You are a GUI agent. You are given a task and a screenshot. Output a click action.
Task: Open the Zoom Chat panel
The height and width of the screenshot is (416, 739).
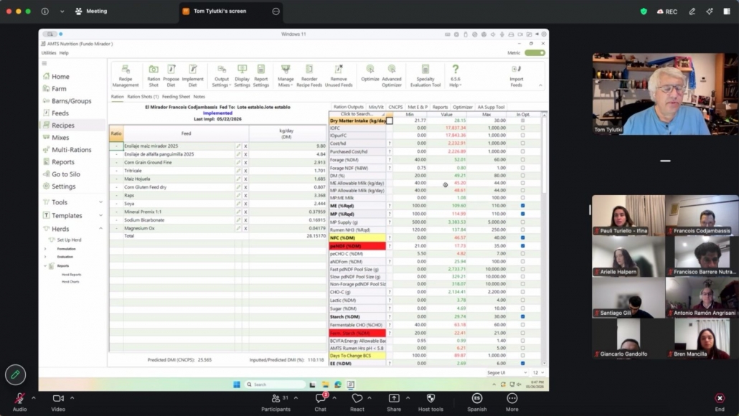pos(321,402)
